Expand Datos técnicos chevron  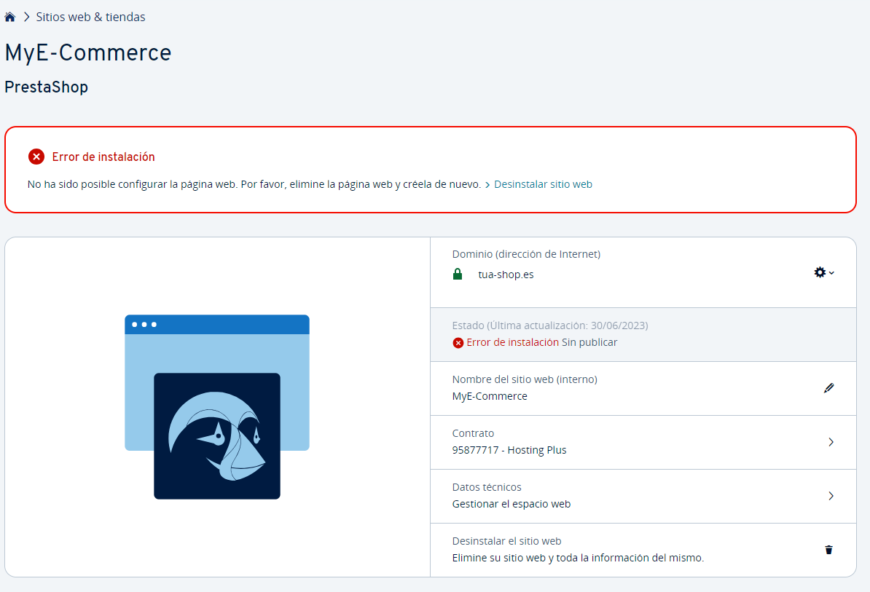pos(831,496)
